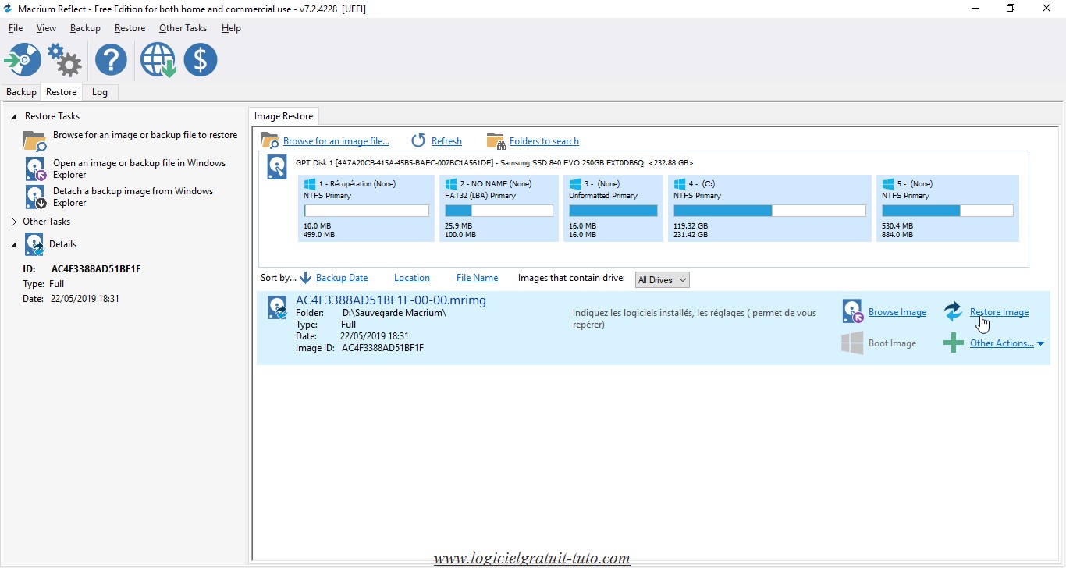Select the Restore tab
This screenshot has height=568, width=1066.
[x=61, y=92]
